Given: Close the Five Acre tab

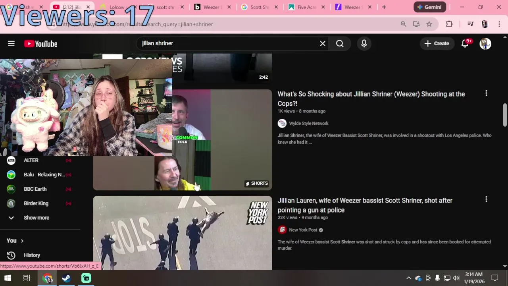Looking at the screenshot, I should pos(323,7).
